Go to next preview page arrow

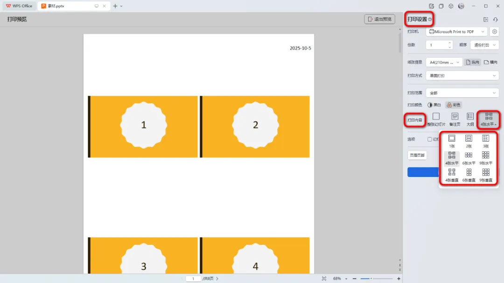[217, 278]
